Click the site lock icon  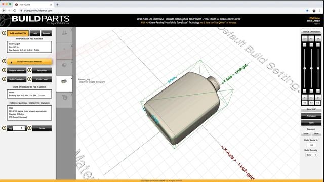click(21, 10)
